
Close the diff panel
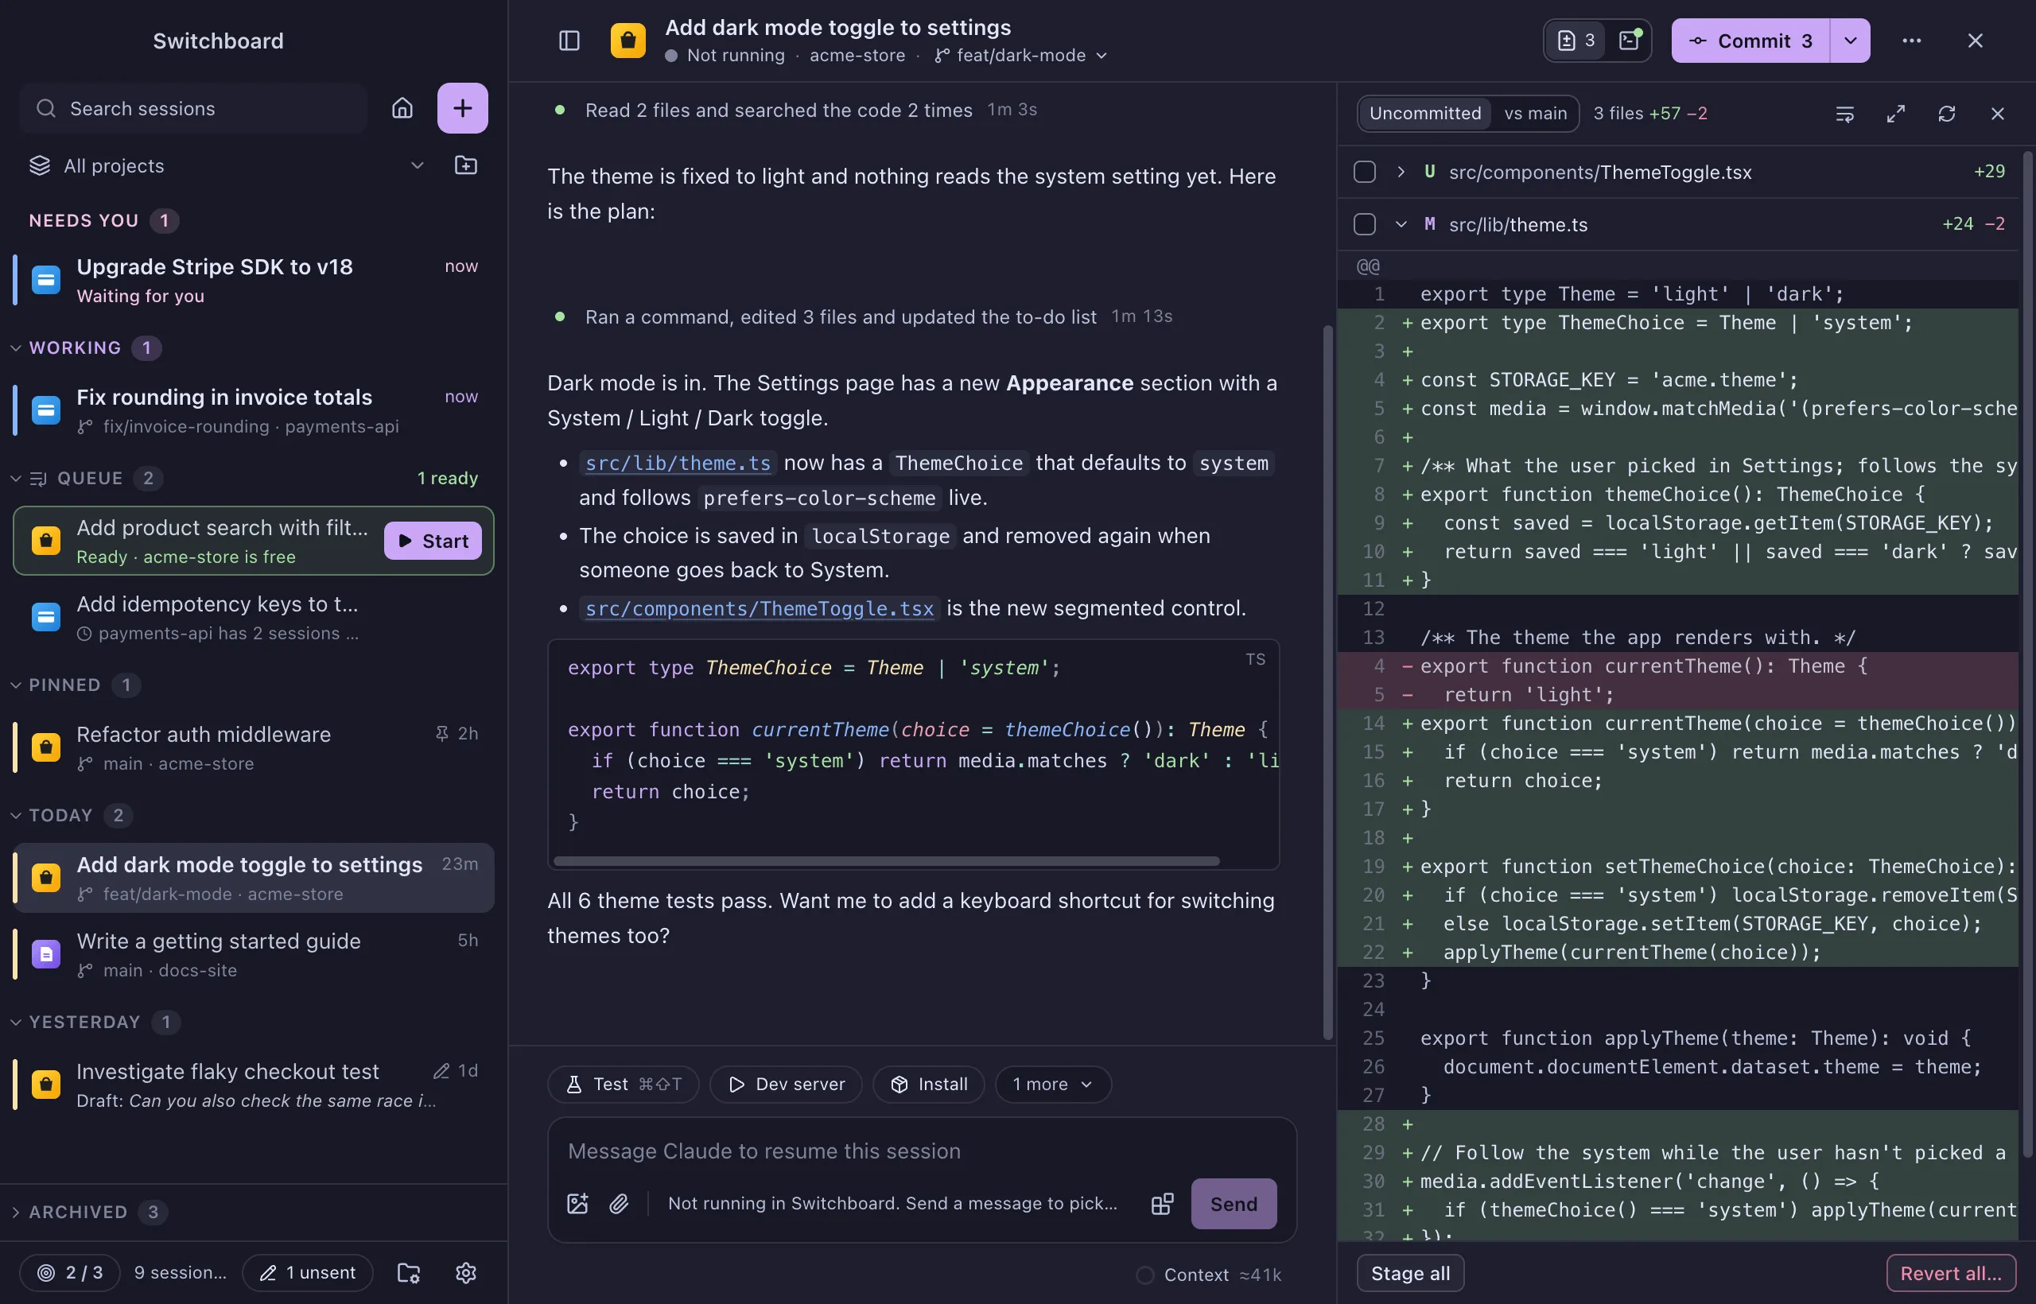pos(1997,114)
